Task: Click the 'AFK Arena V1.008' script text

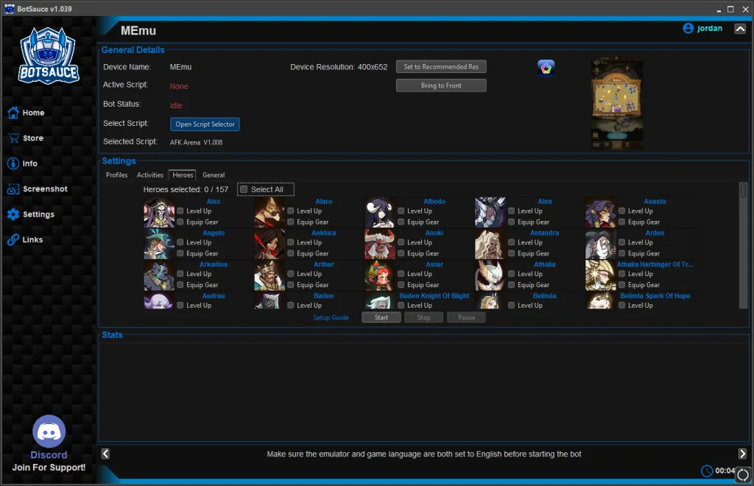Action: (196, 142)
